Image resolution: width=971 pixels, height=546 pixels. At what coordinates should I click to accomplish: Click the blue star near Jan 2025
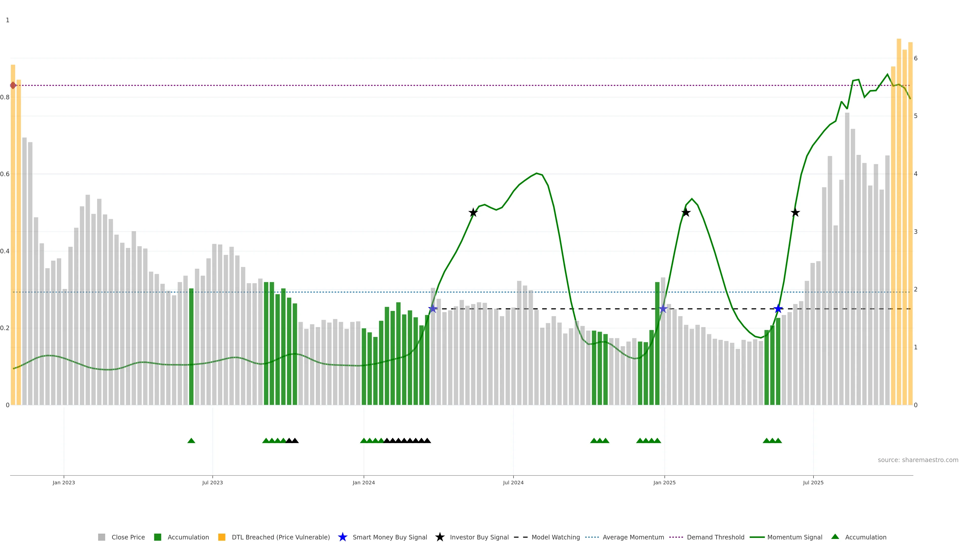click(663, 309)
